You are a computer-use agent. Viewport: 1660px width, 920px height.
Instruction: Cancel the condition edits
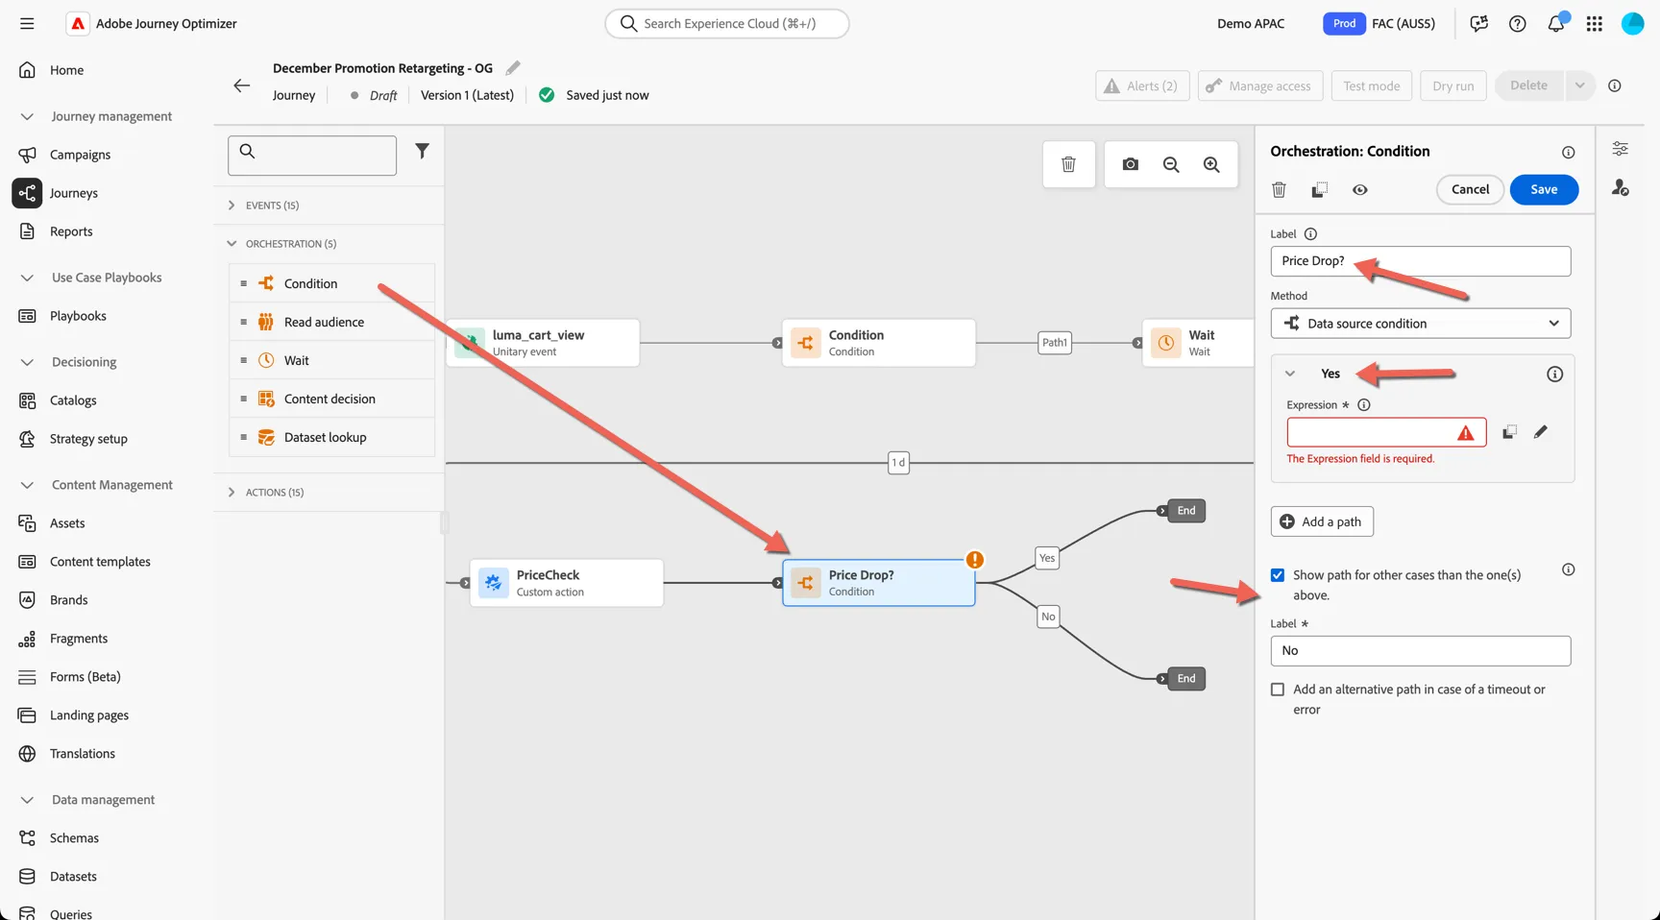(1470, 189)
